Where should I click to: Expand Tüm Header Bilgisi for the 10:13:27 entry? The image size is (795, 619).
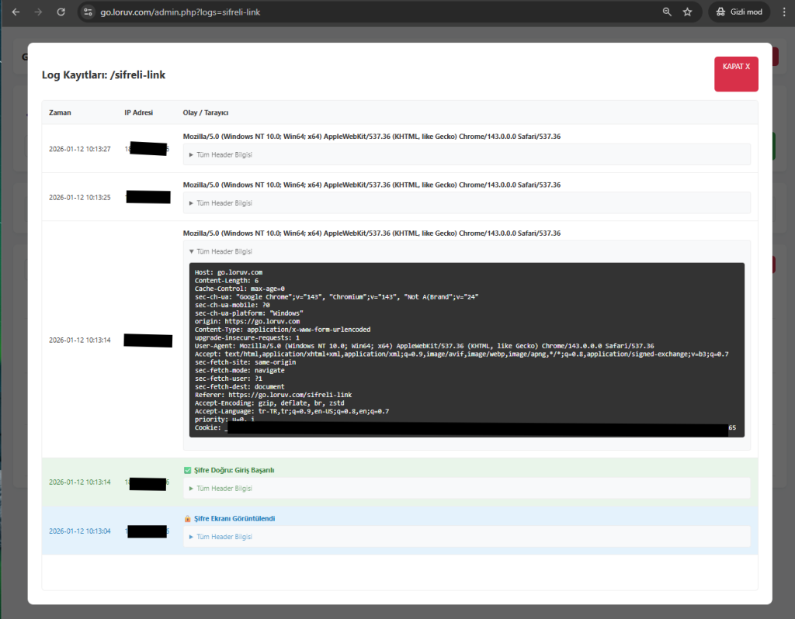click(x=220, y=154)
